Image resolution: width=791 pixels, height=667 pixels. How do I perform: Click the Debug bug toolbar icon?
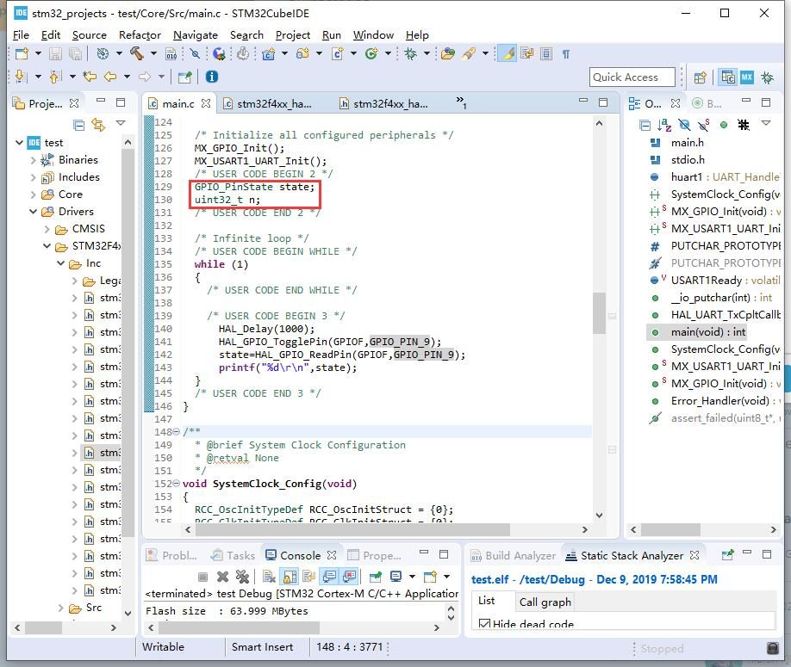coord(410,53)
